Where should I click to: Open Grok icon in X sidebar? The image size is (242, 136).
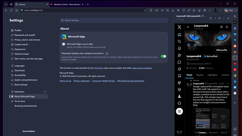pyautogui.click(x=179, y=69)
